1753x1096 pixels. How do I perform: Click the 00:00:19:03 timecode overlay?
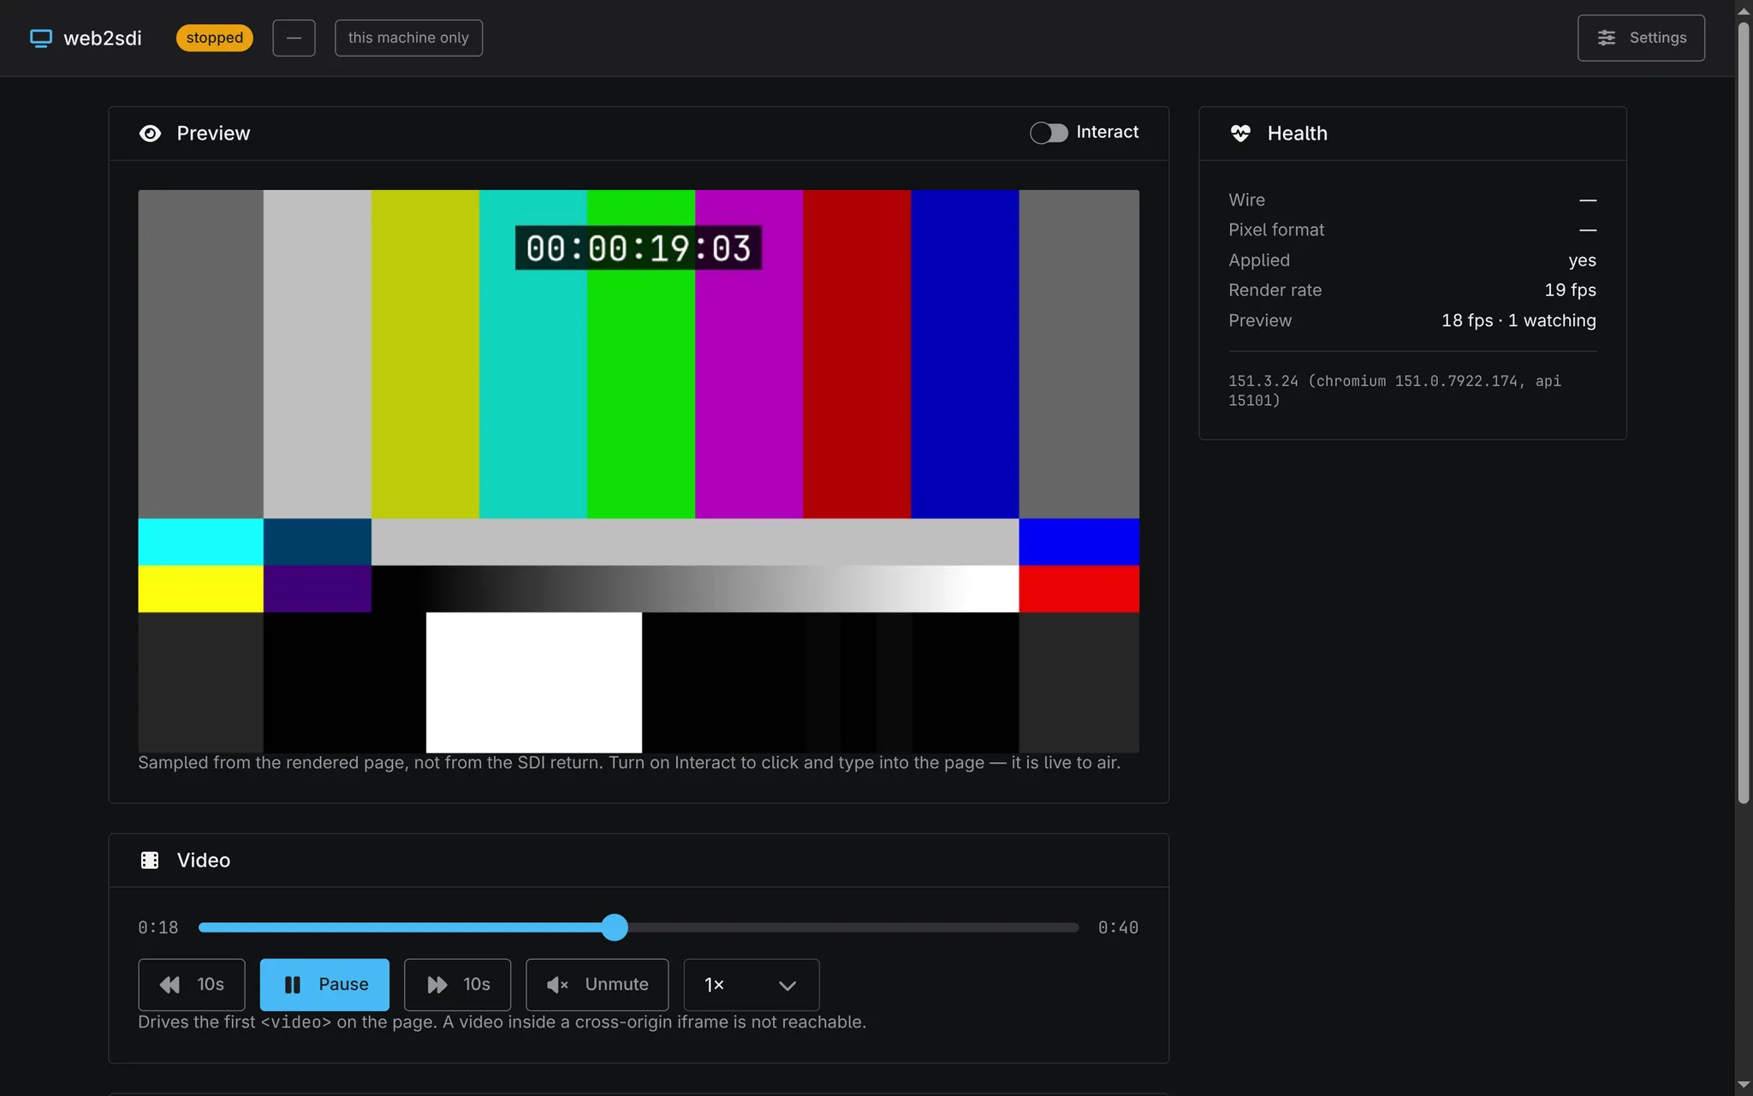click(x=639, y=248)
